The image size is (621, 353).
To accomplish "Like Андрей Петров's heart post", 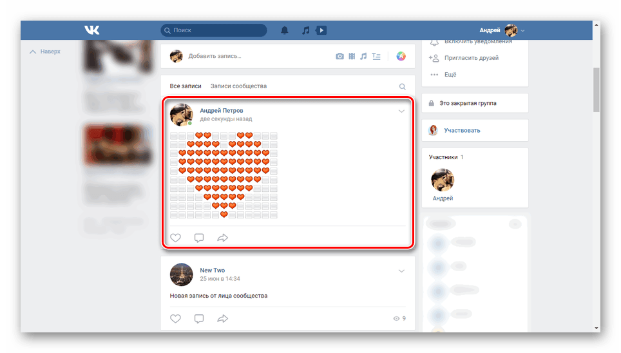I will click(x=175, y=238).
